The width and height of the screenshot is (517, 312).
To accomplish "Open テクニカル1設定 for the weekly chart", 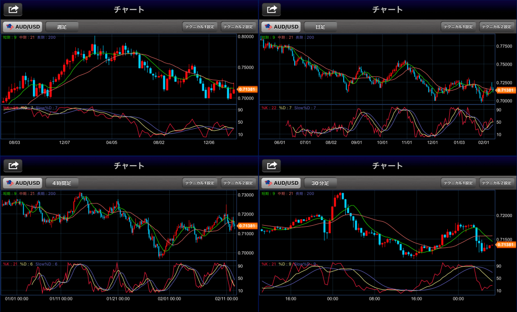I will point(200,26).
